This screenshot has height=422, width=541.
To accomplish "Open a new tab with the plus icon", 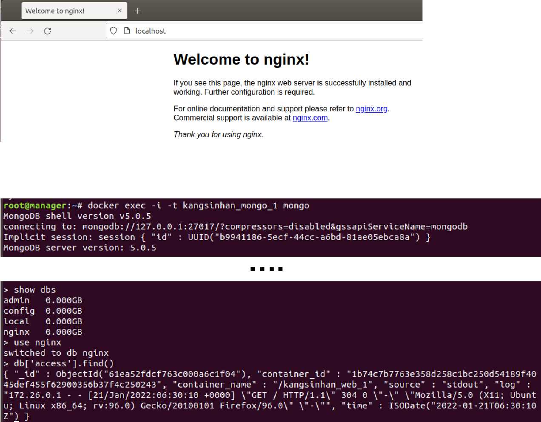I will tap(137, 10).
